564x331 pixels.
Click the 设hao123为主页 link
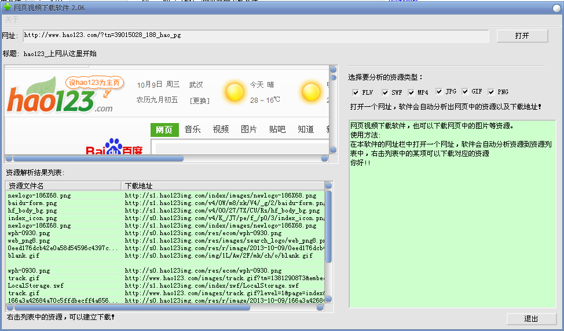pyautogui.click(x=94, y=83)
